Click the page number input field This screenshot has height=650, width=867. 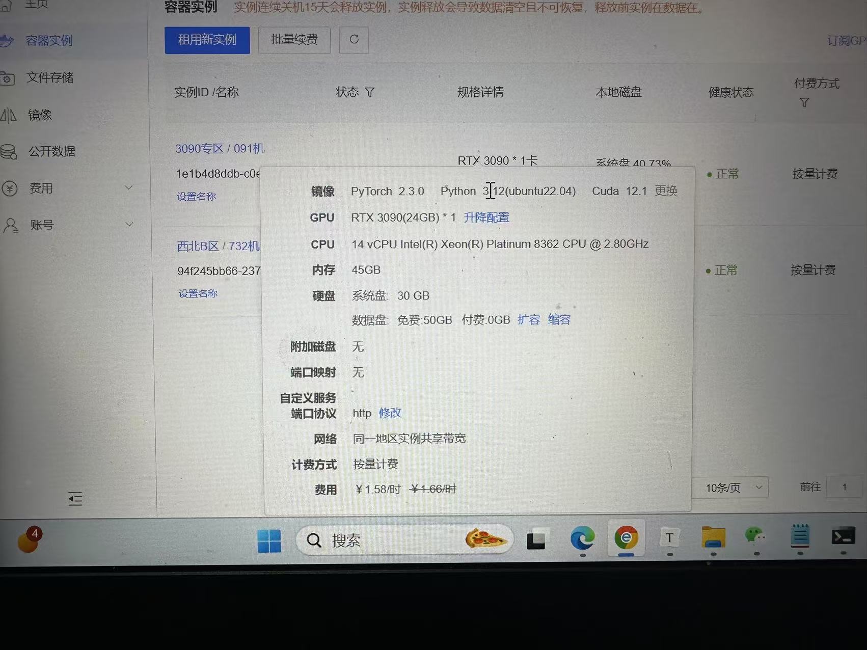(844, 488)
